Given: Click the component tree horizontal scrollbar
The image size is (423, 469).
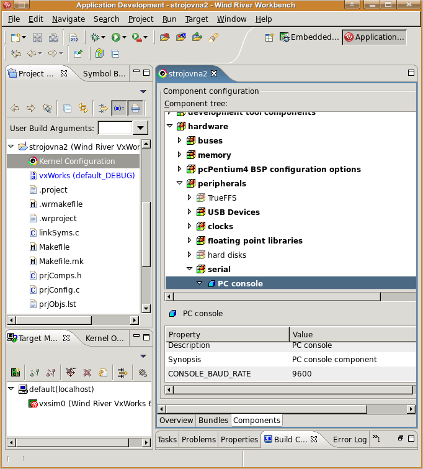Looking at the screenshot, I should point(277,297).
